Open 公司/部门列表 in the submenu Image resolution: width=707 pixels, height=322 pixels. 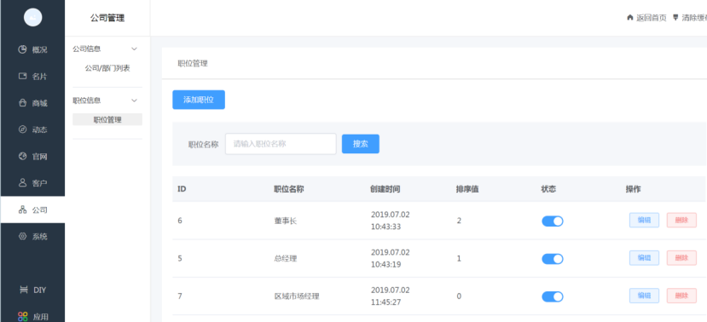(x=107, y=68)
